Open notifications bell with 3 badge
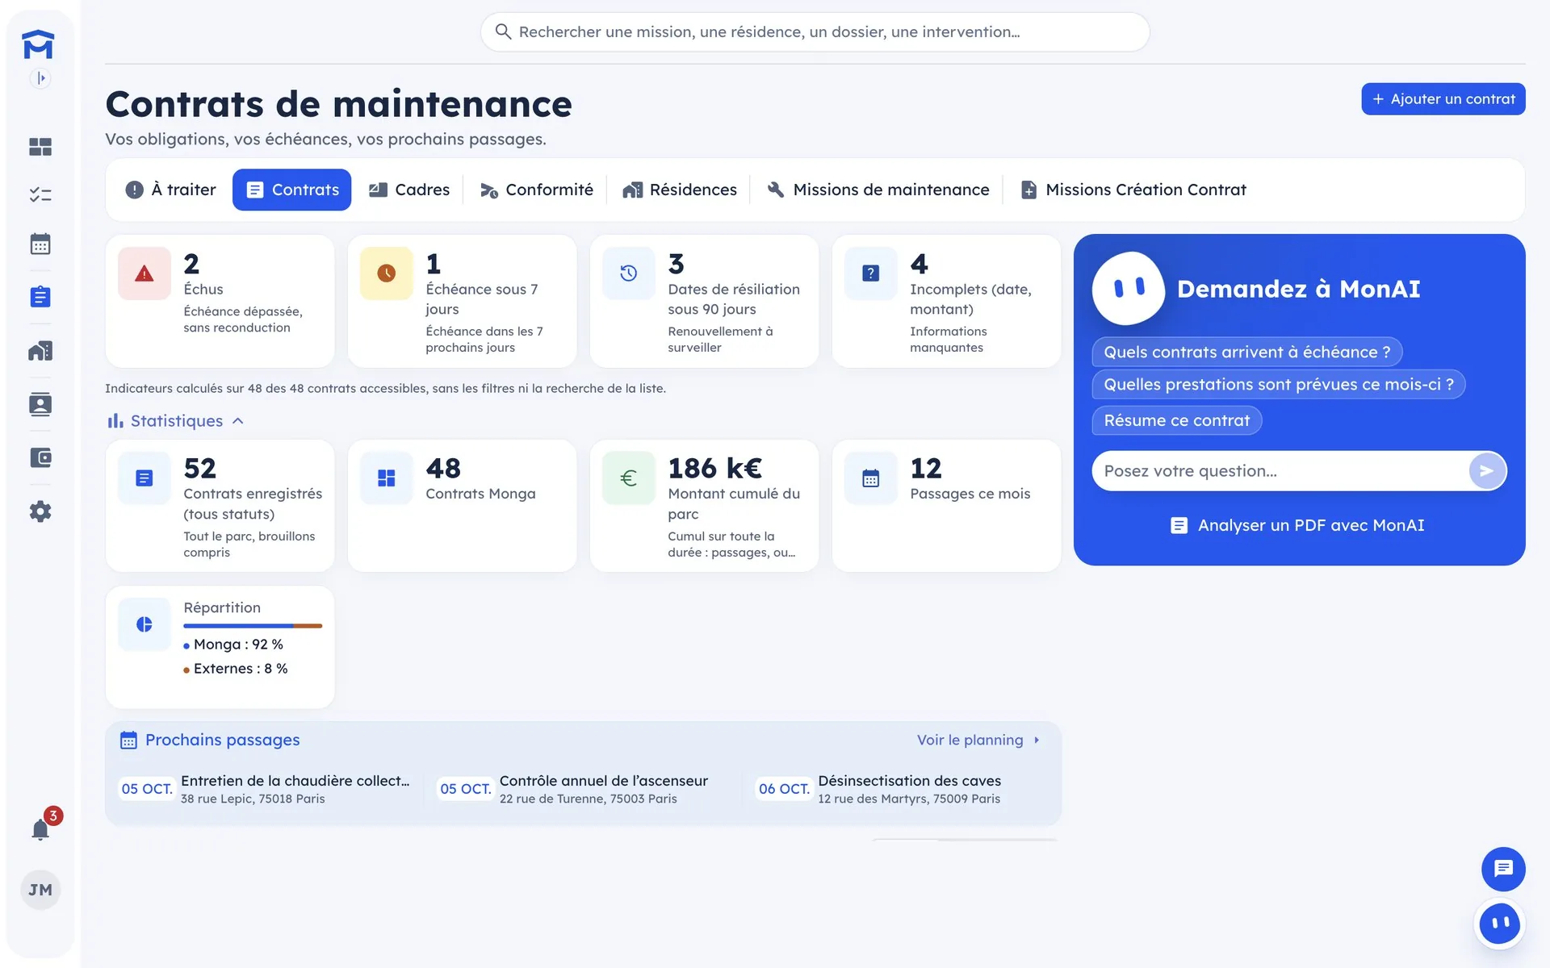 tap(42, 828)
